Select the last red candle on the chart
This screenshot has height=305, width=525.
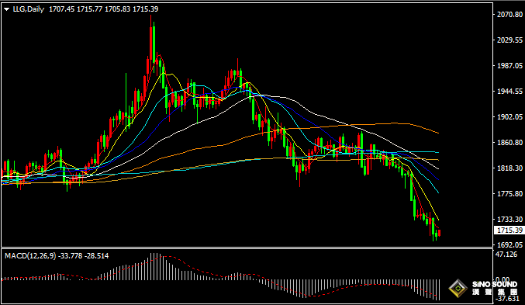click(x=439, y=233)
